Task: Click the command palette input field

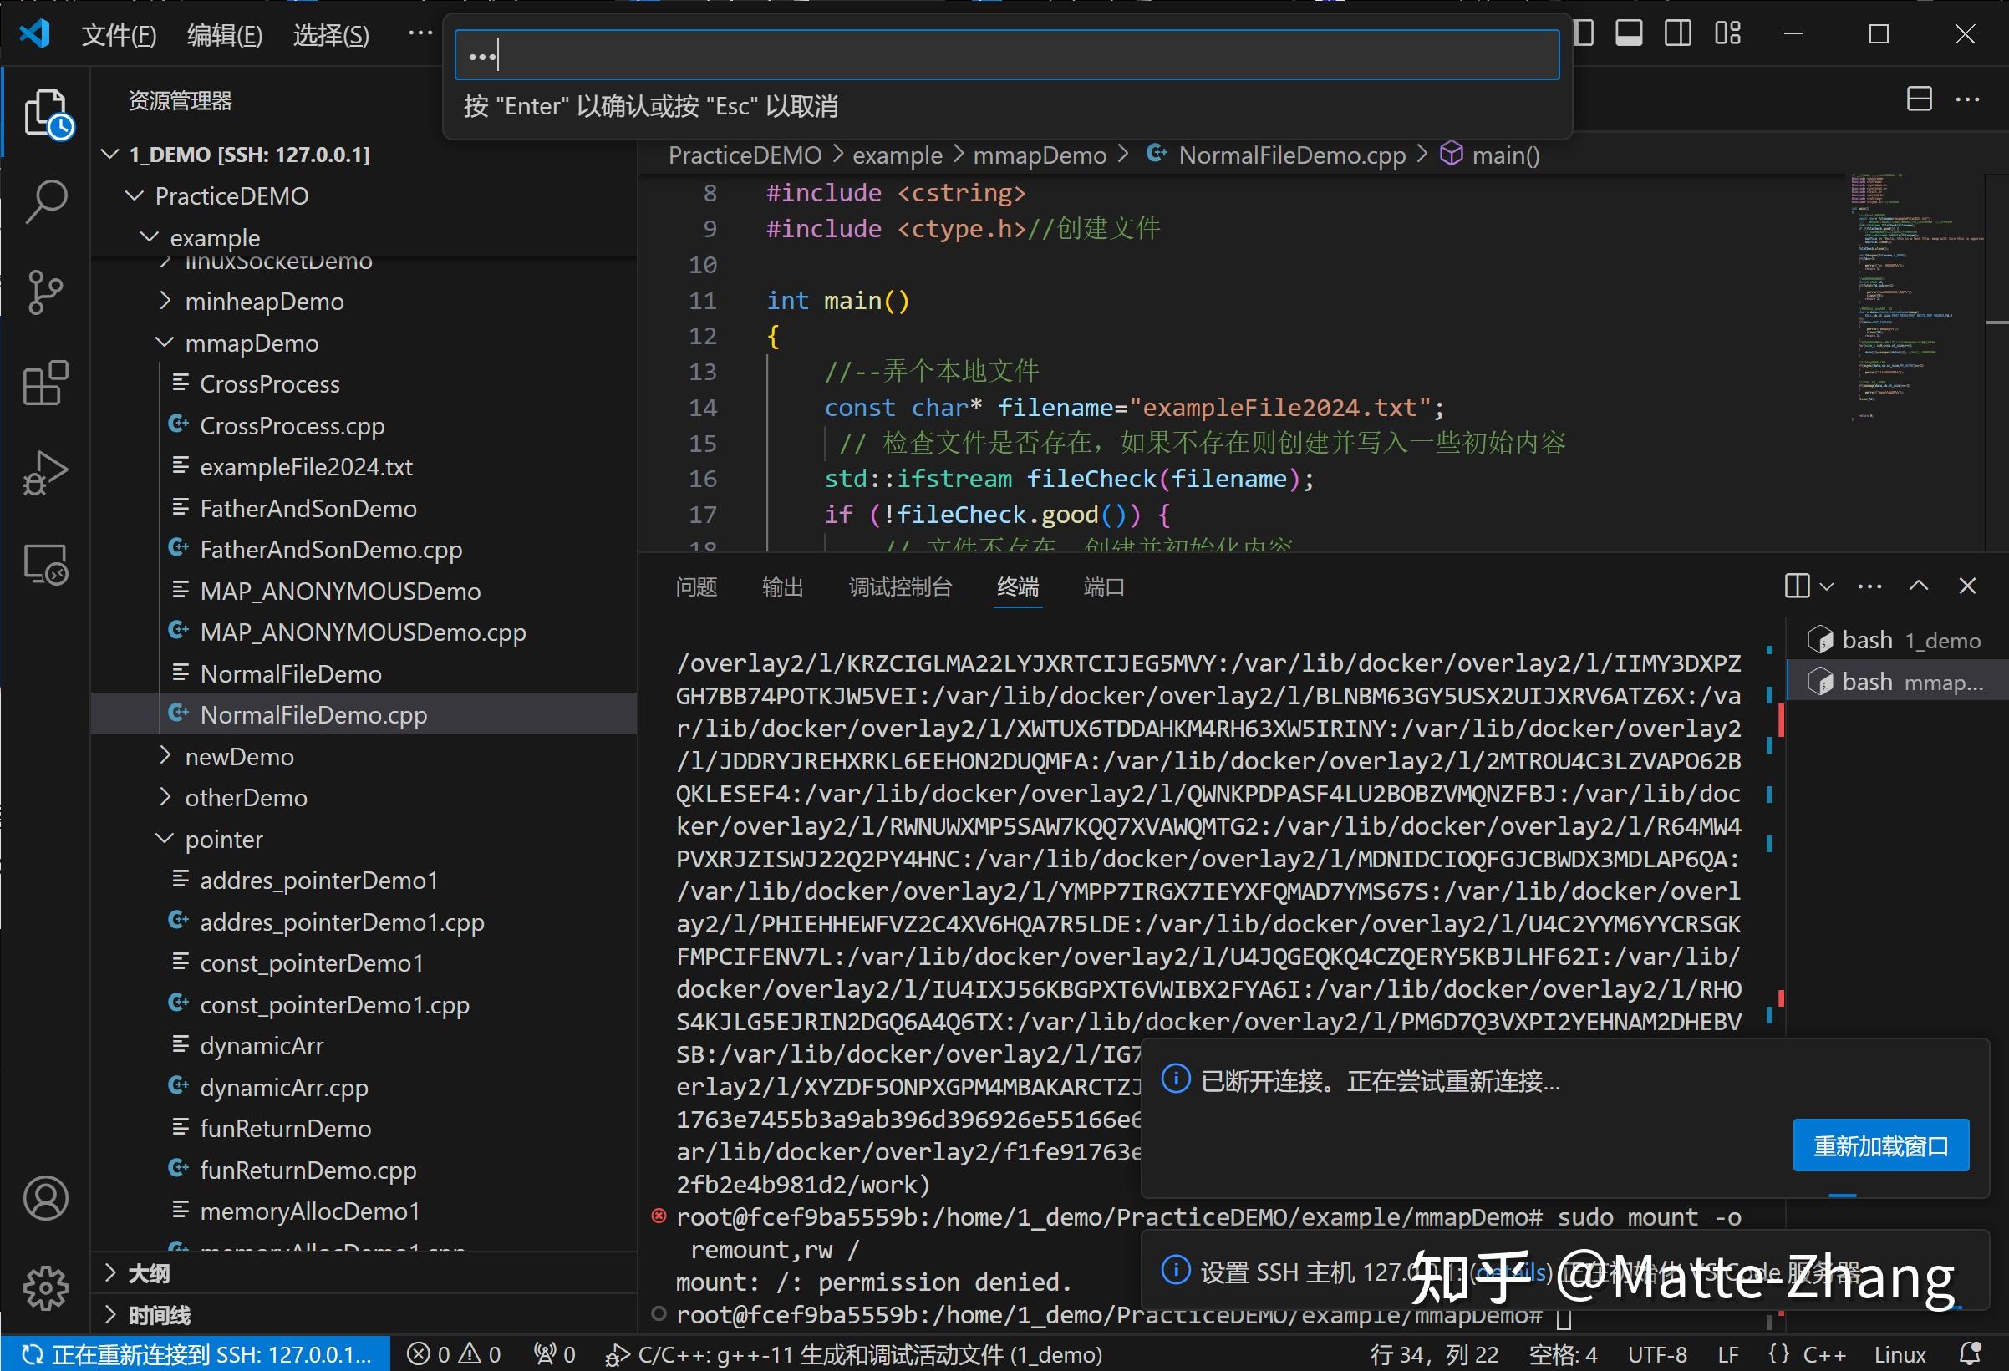Action: point(1006,56)
